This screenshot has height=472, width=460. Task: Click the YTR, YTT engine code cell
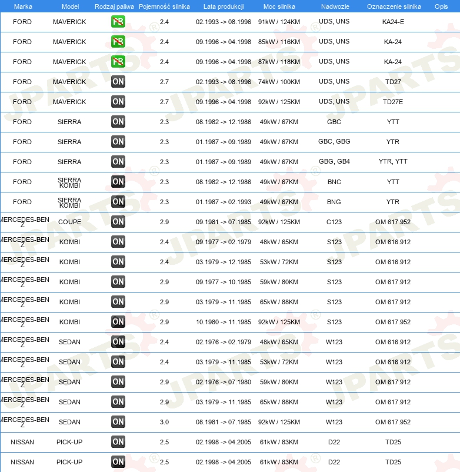[x=393, y=161]
